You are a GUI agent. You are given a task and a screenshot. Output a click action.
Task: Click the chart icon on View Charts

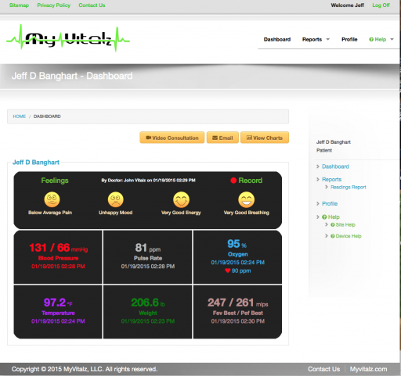click(x=249, y=138)
